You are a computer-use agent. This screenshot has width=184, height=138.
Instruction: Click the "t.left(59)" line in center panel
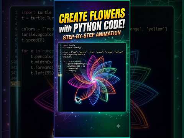(71, 71)
